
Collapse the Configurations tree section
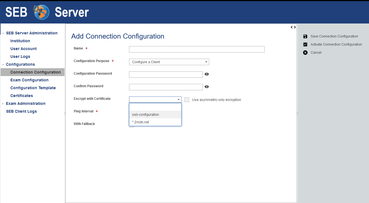(3, 65)
